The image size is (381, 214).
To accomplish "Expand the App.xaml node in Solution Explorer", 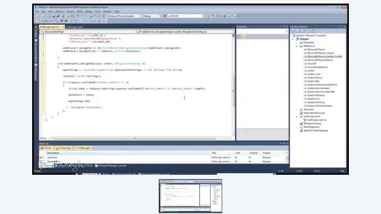I will pyautogui.click(x=296, y=109).
